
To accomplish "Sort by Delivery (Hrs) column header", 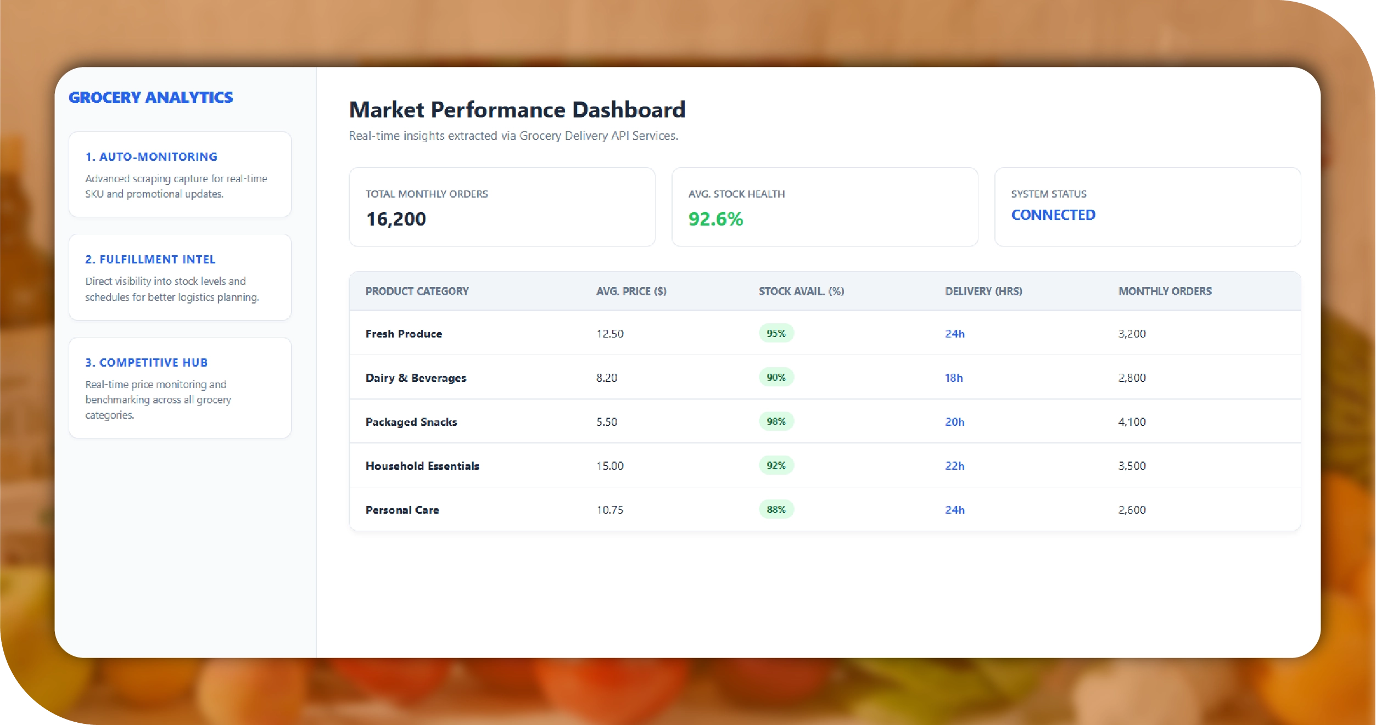I will pyautogui.click(x=983, y=291).
